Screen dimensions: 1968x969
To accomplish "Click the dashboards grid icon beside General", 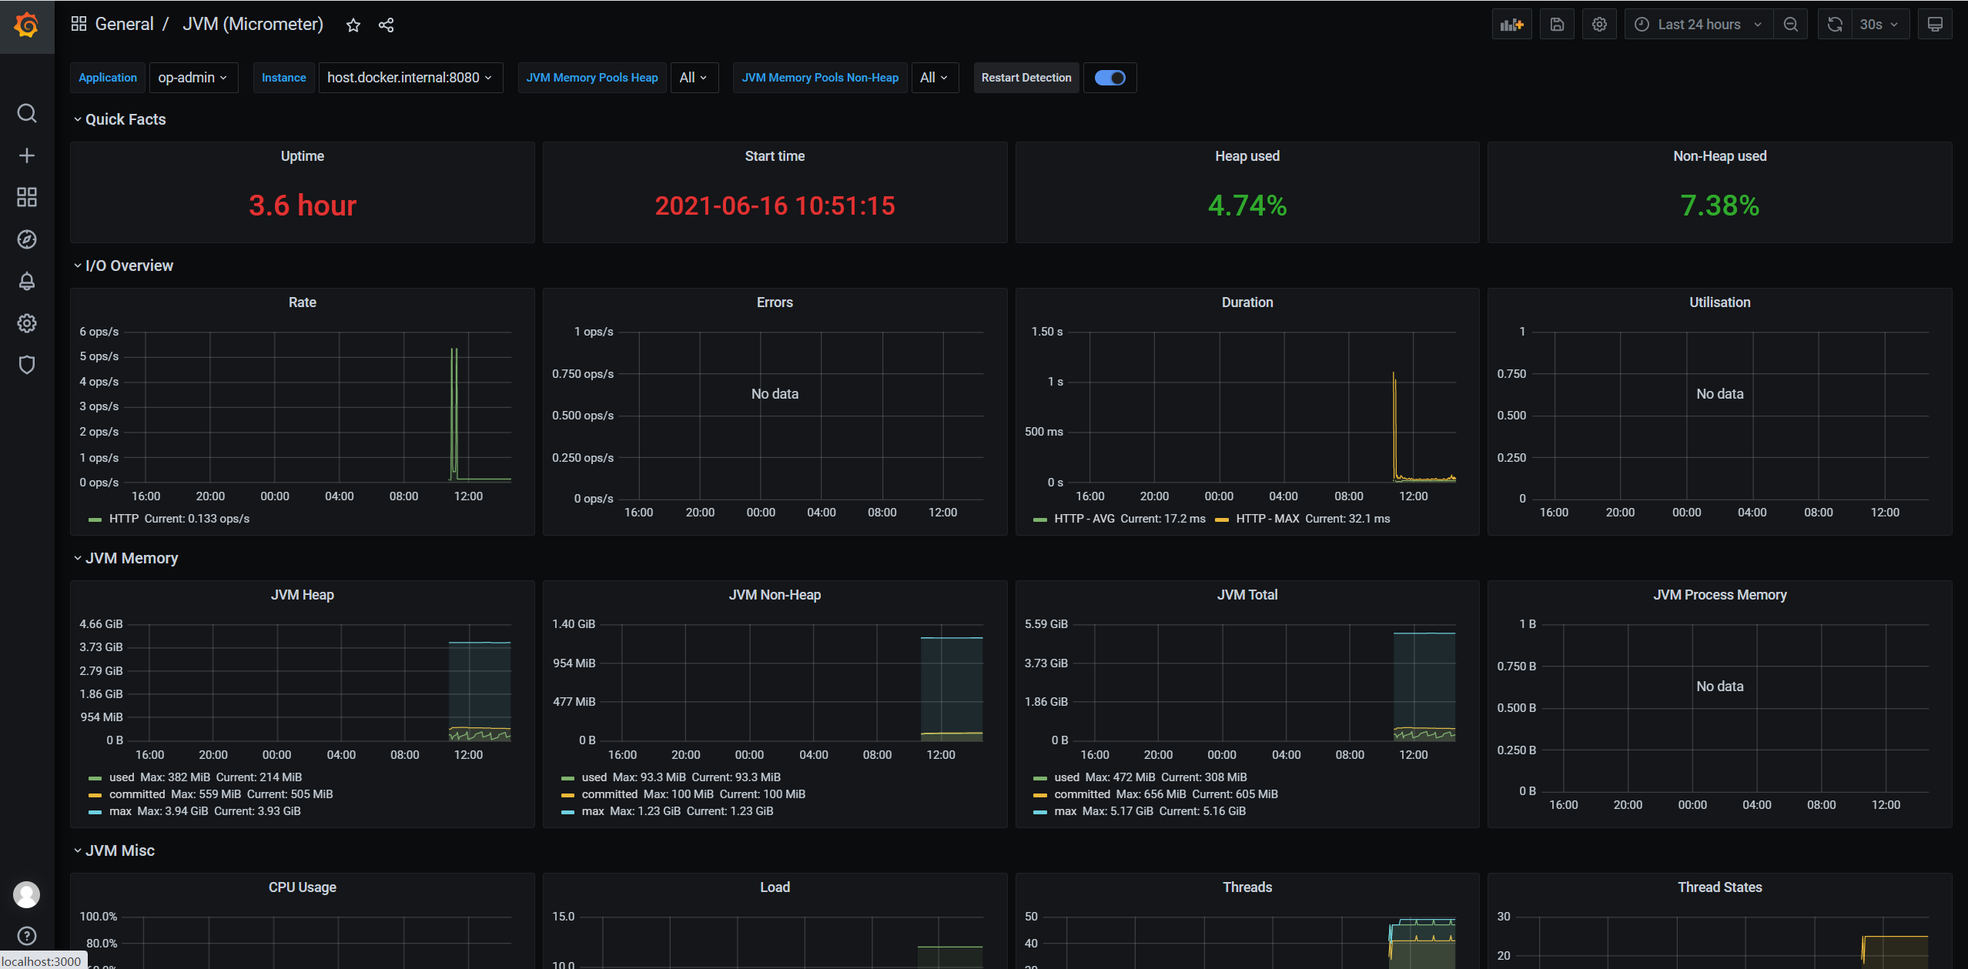I will pos(79,24).
